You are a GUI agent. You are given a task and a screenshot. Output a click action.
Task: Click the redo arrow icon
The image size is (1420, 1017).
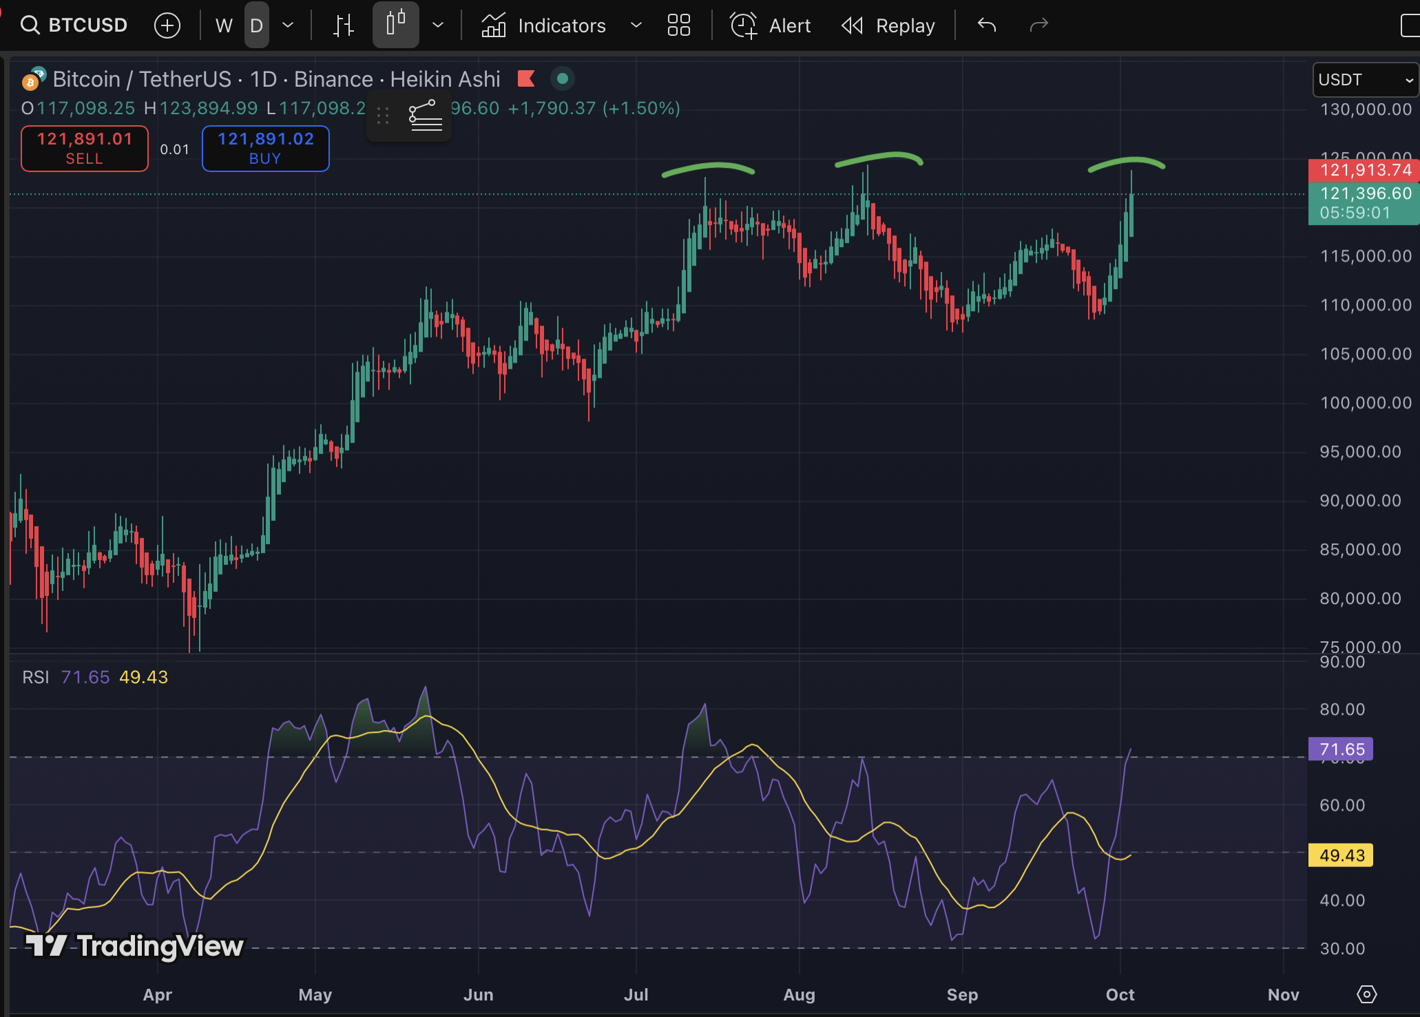click(x=1038, y=25)
